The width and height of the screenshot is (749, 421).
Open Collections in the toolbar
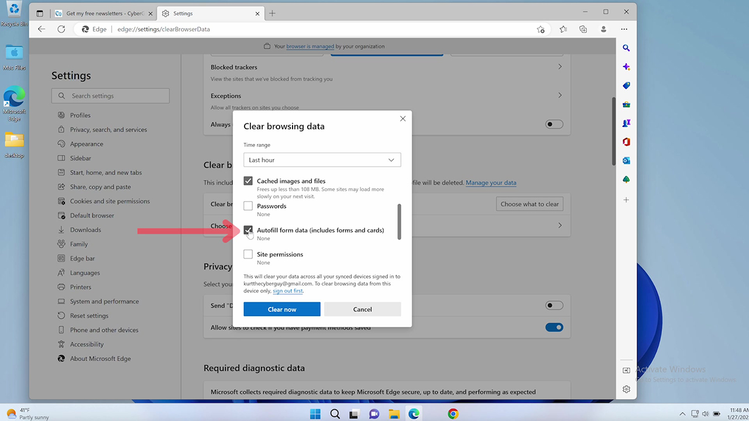(x=583, y=29)
